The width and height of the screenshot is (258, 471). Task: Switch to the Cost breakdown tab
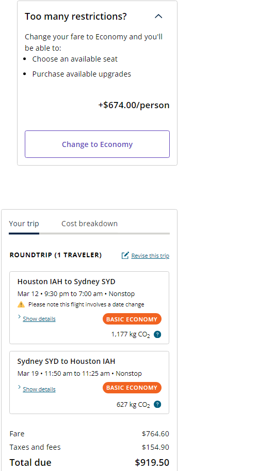click(89, 224)
